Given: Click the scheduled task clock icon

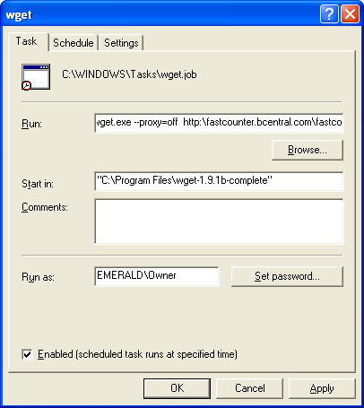Looking at the screenshot, I should click(36, 77).
